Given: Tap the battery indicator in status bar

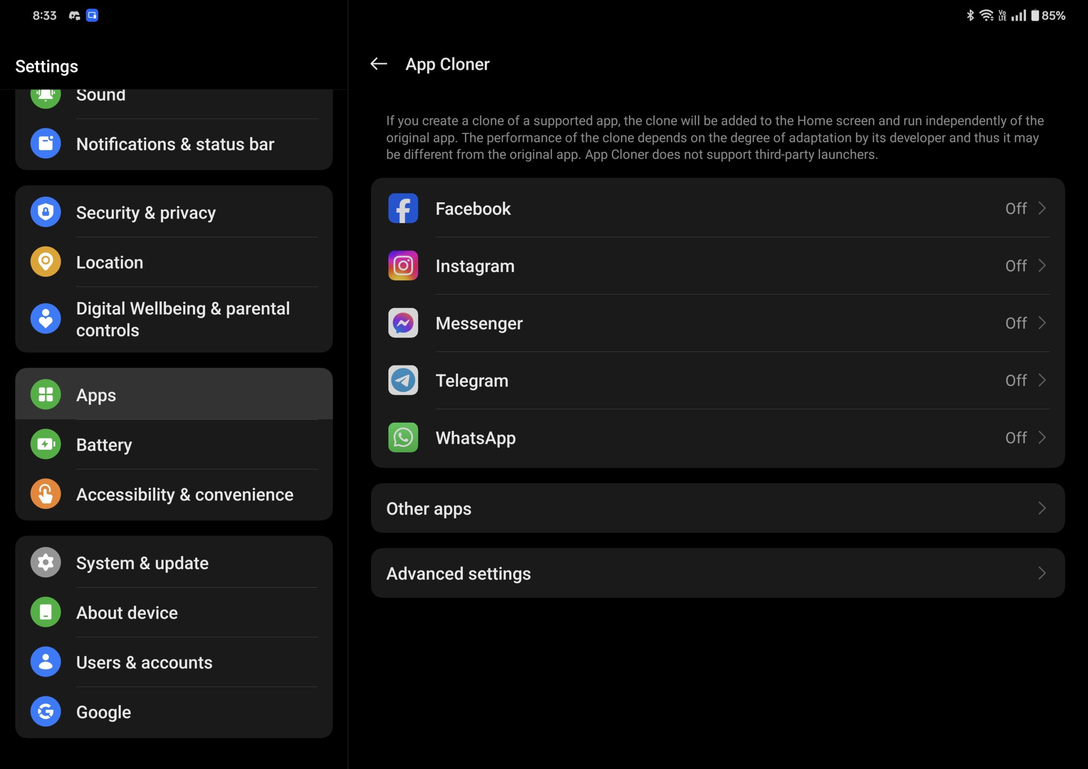Looking at the screenshot, I should pos(1034,16).
